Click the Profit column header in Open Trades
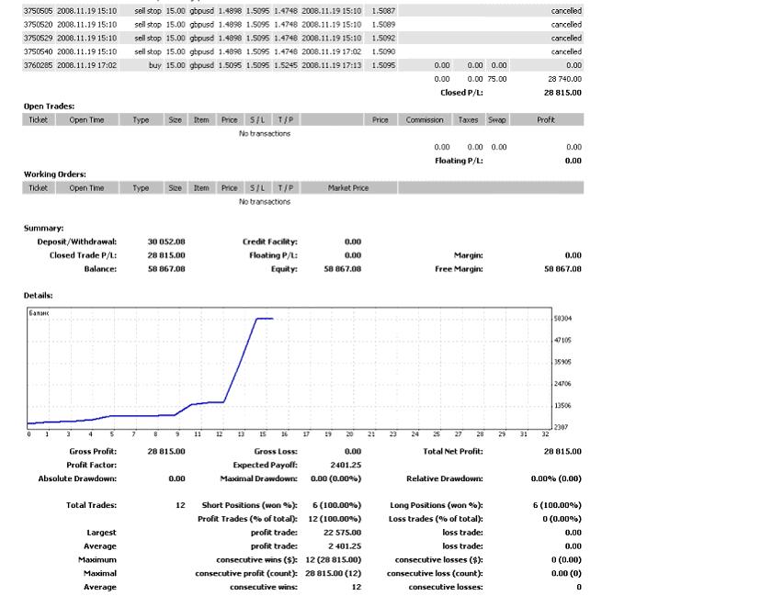 pos(546,119)
